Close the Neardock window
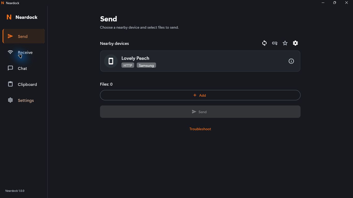The image size is (353, 198). coord(347,3)
